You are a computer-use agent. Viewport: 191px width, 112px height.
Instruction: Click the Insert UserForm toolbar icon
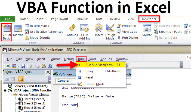14,66
